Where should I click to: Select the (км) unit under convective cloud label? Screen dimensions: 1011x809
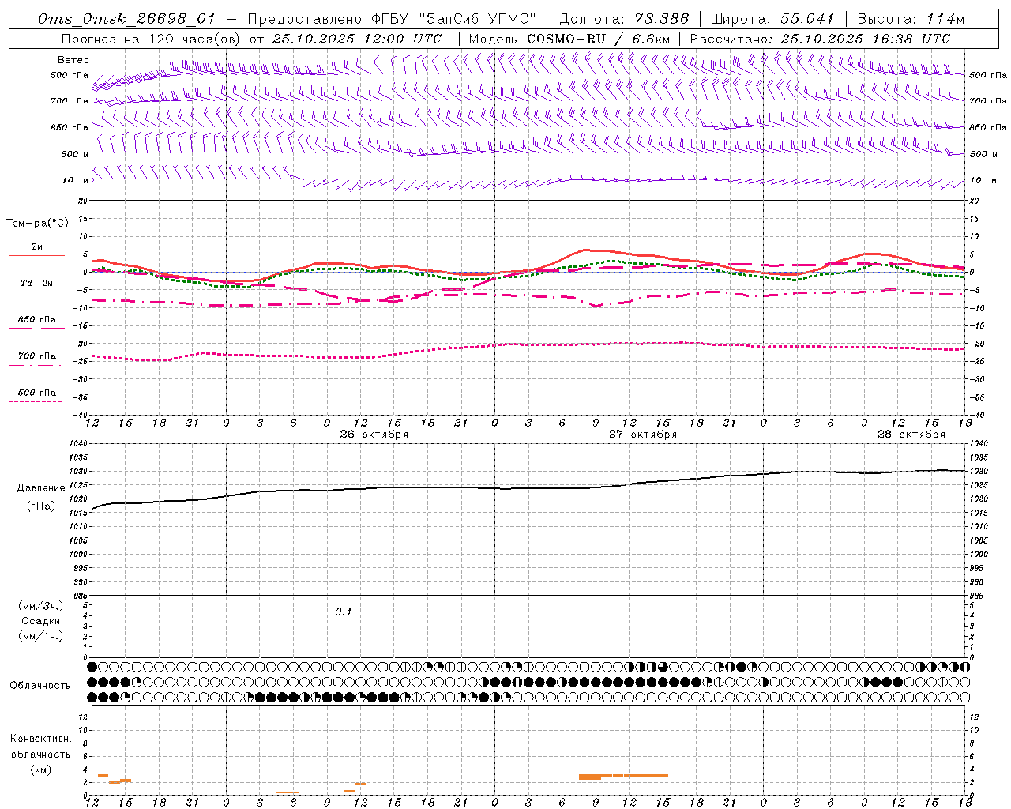coord(40,769)
